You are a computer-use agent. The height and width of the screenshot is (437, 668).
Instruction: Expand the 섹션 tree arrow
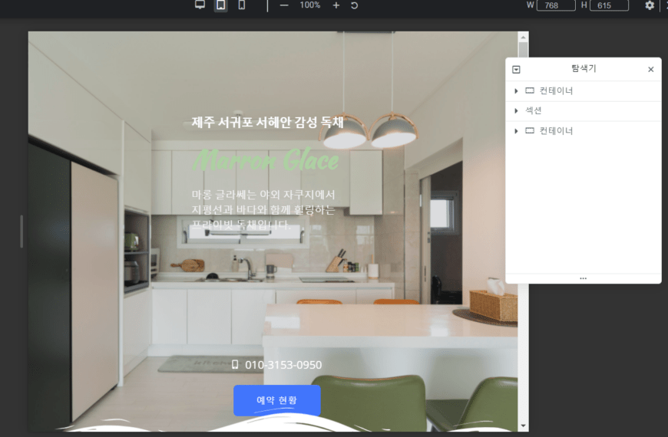pos(516,110)
